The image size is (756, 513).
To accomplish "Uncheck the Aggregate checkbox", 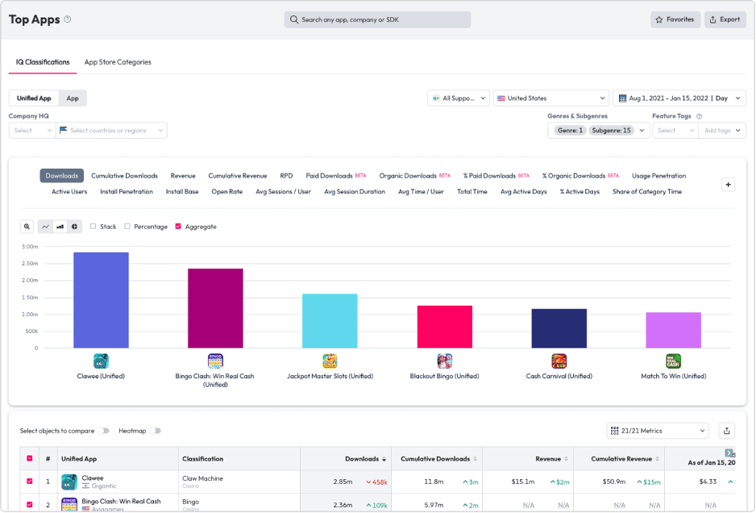I will pyautogui.click(x=178, y=226).
